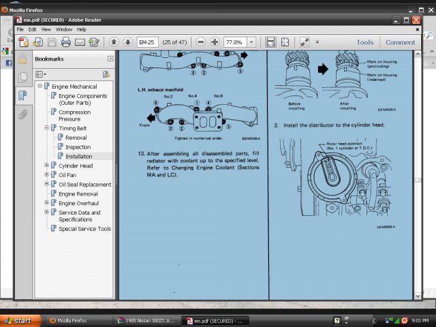Open the Attachments paperclip panel
This screenshot has width=436, height=327.
(x=22, y=113)
